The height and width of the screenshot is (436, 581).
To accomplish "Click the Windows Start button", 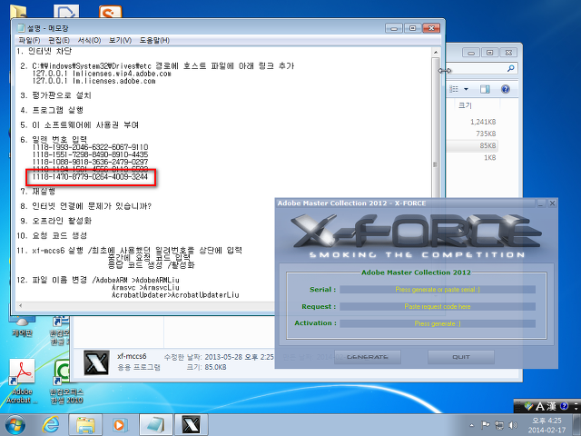I will (x=15, y=425).
